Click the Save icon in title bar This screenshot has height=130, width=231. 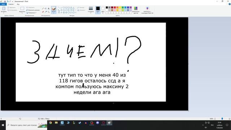(5, 1)
